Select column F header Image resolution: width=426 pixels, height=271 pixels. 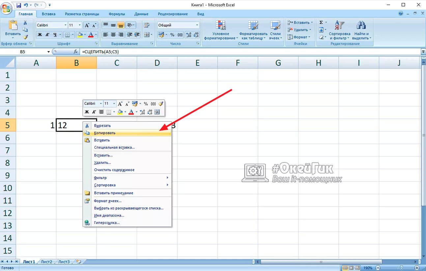(x=238, y=63)
